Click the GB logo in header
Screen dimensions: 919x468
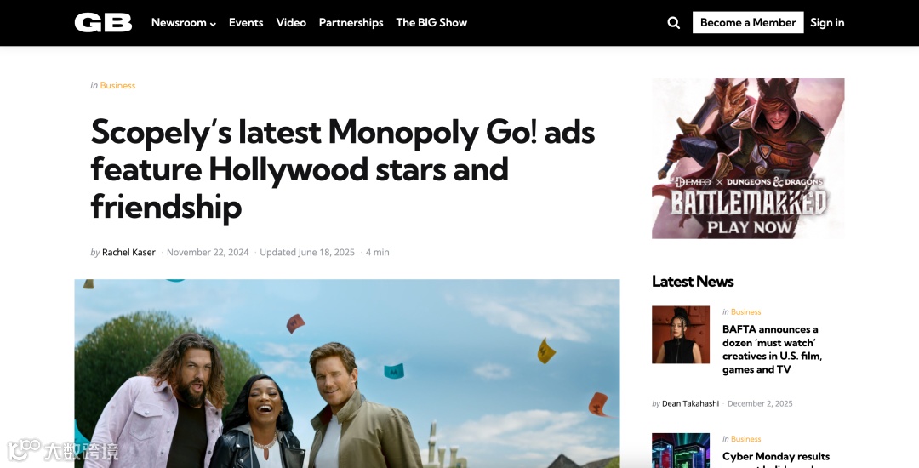(103, 22)
